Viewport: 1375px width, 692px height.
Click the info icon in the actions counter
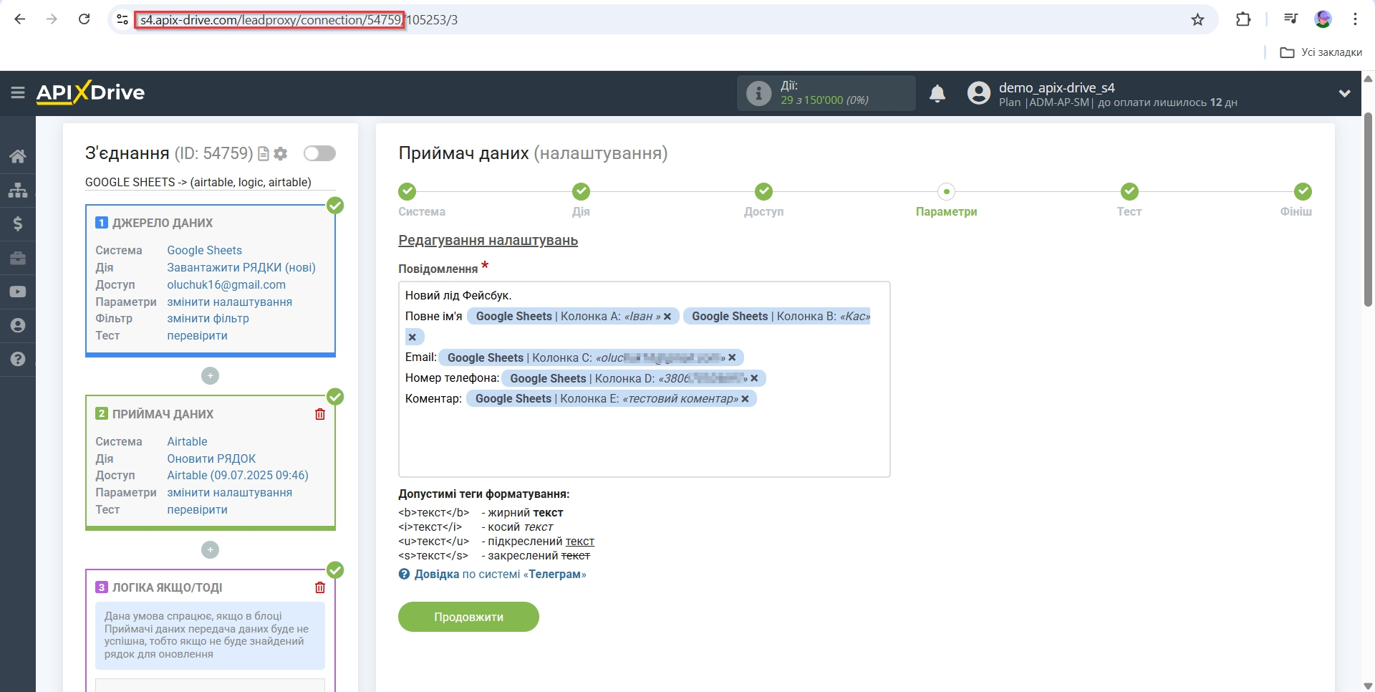[x=758, y=93]
